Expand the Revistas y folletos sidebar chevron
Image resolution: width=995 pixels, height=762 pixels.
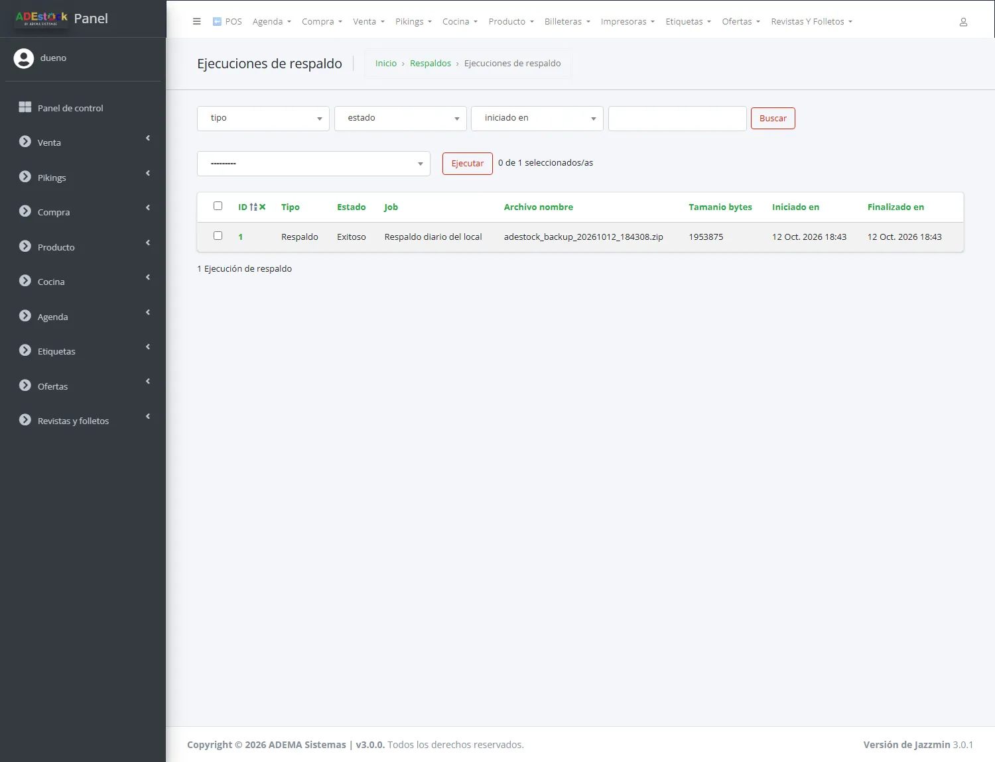148,417
